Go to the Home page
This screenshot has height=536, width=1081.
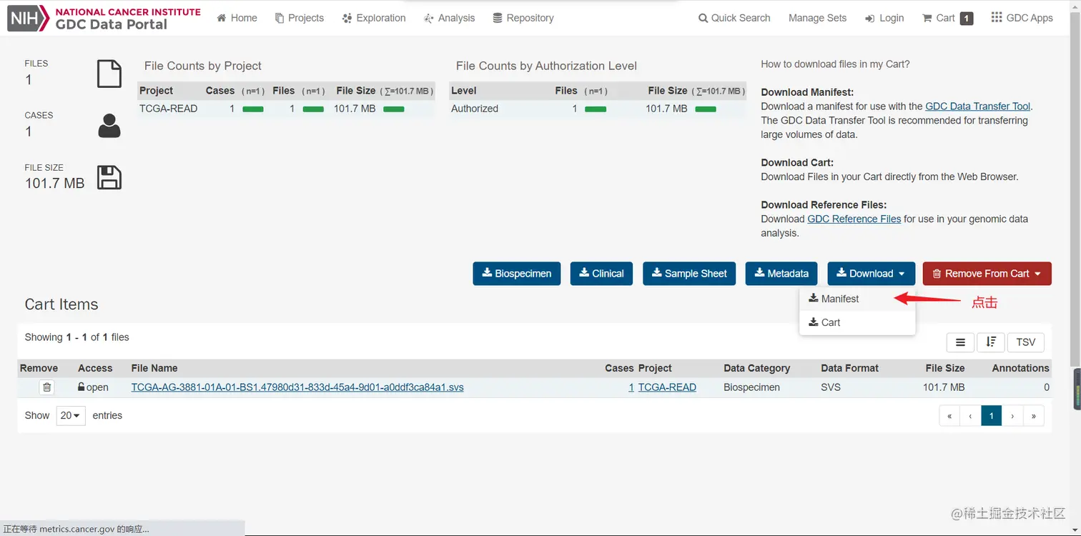pos(237,18)
